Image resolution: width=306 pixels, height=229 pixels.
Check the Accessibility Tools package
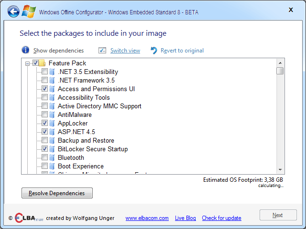[44, 97]
